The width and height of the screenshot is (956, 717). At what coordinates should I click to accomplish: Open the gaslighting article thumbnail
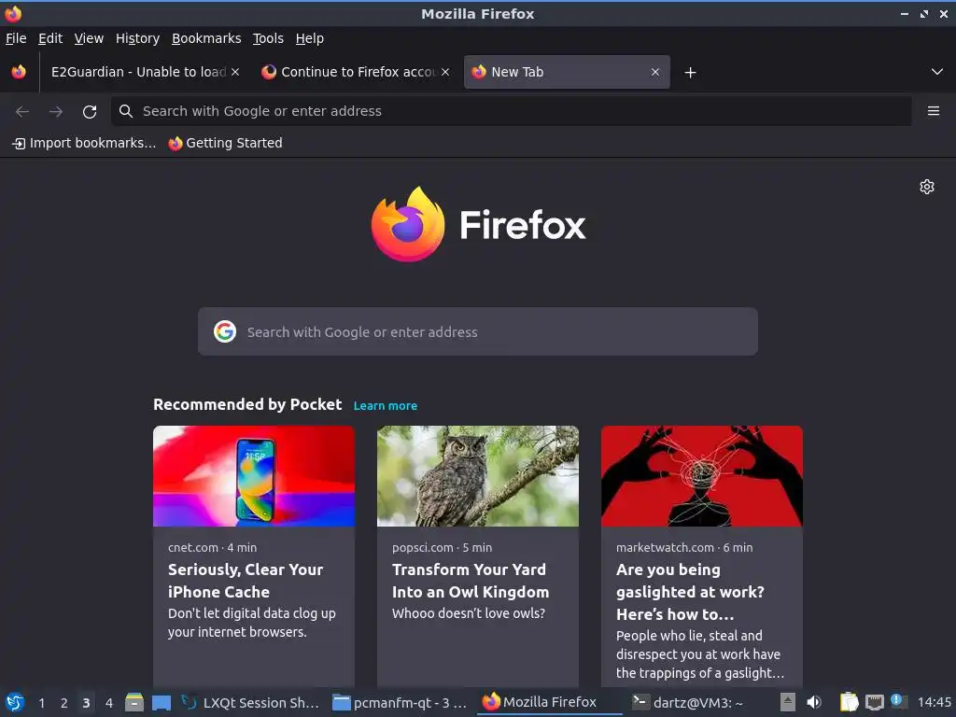[x=702, y=476]
